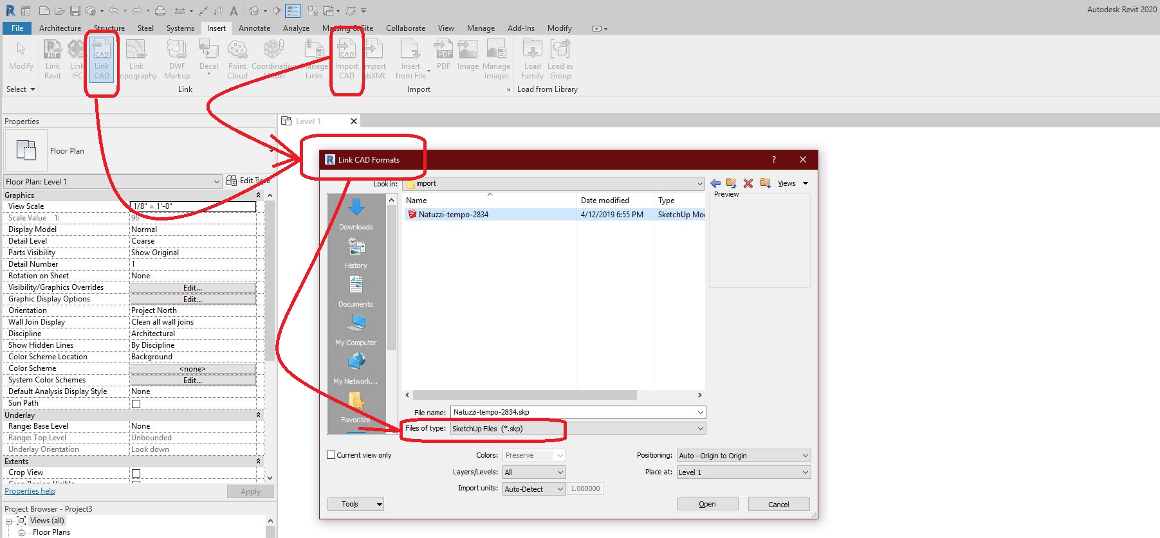Click Downloads in dialog places sidebar
This screenshot has width=1160, height=538.
356,214
